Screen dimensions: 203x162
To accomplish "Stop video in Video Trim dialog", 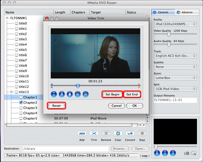I will tap(70, 94).
